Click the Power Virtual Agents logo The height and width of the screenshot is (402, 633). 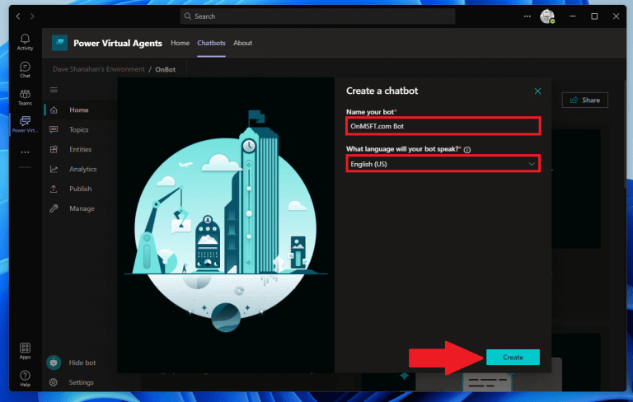click(x=59, y=43)
